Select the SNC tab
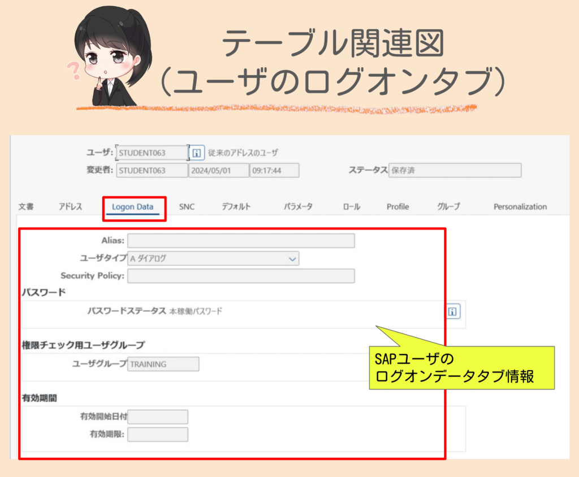The image size is (579, 477). pyautogui.click(x=187, y=207)
